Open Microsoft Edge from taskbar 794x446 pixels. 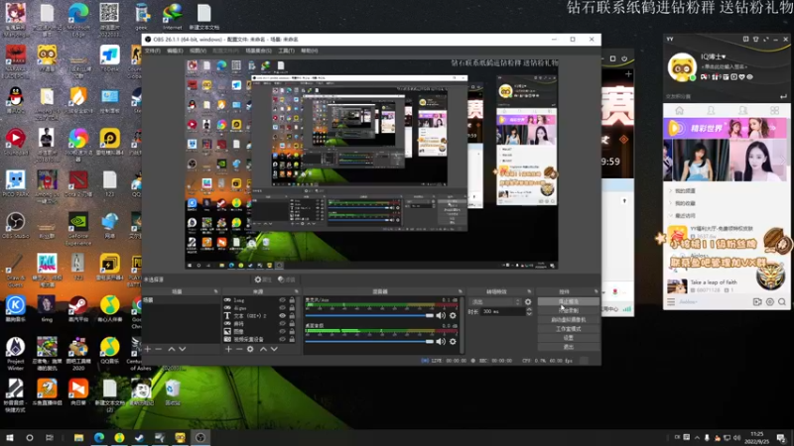(99, 437)
